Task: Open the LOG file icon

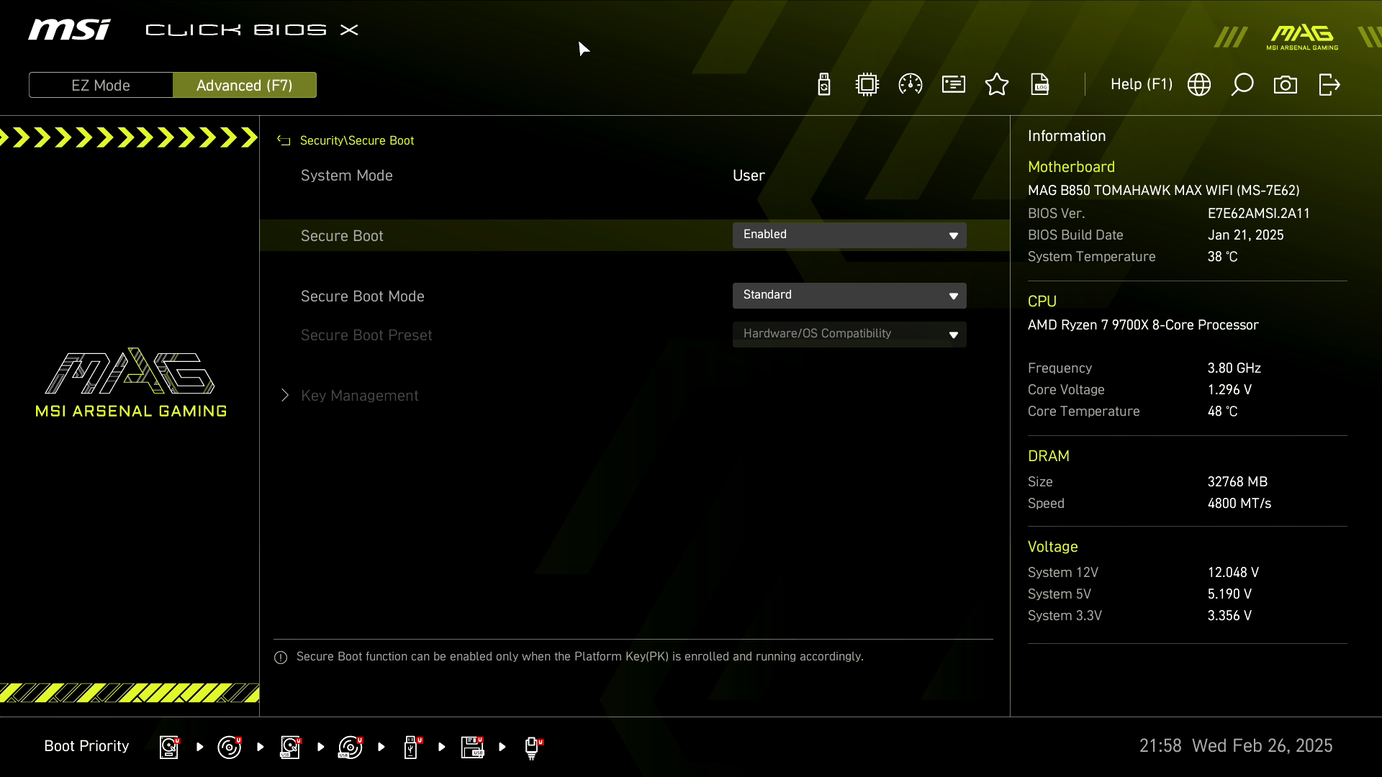Action: click(x=1040, y=85)
